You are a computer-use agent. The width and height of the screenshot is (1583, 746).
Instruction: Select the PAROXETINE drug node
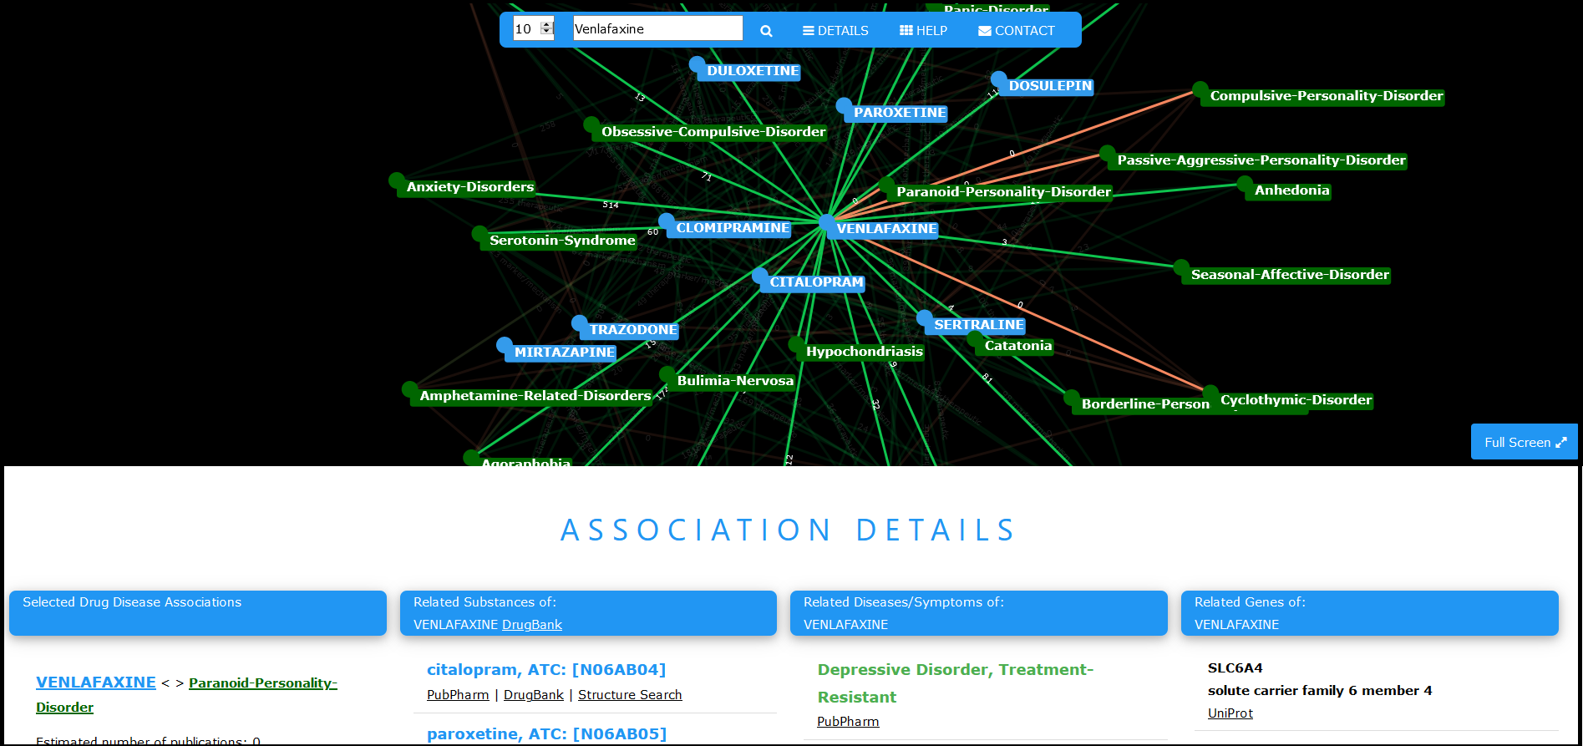tap(899, 113)
